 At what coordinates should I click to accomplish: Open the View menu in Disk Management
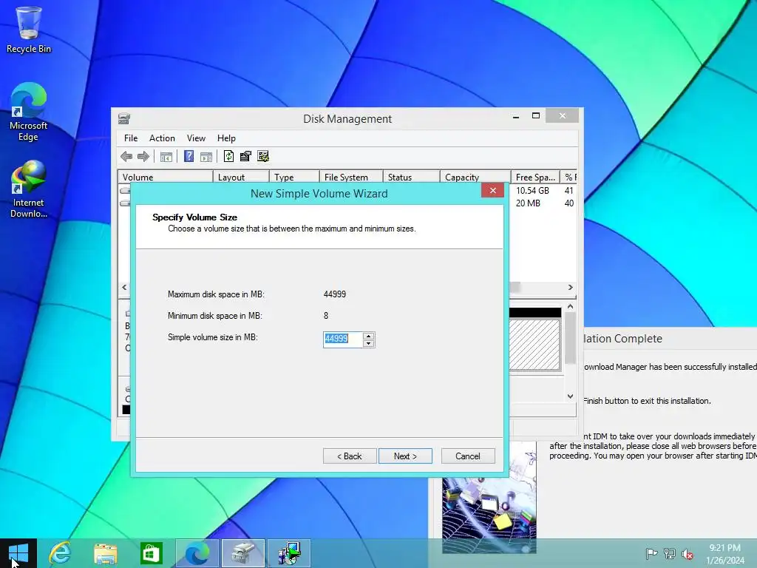click(196, 138)
